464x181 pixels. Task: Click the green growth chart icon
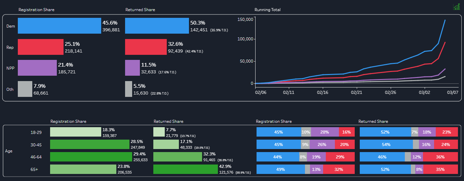pyautogui.click(x=456, y=6)
